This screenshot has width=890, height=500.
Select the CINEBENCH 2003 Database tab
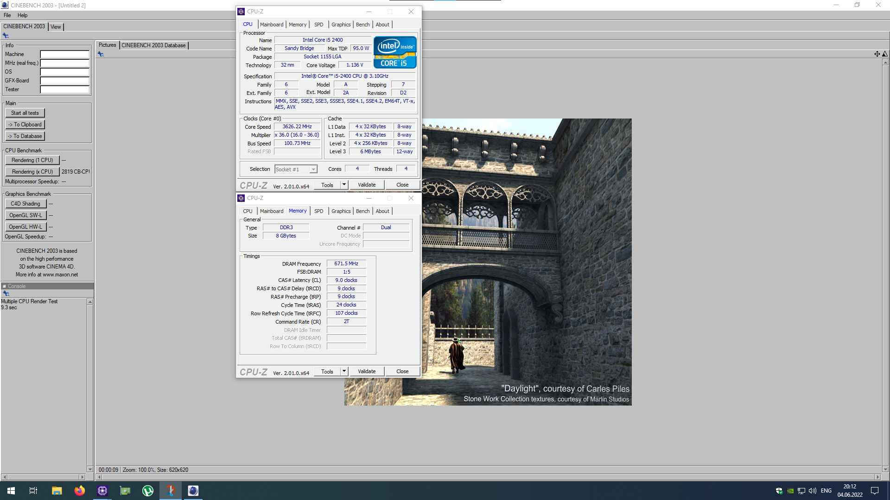coord(153,45)
